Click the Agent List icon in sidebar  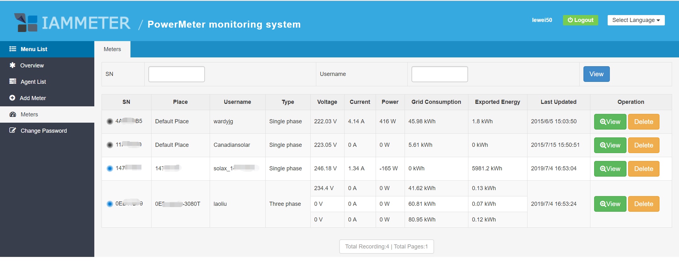(13, 82)
